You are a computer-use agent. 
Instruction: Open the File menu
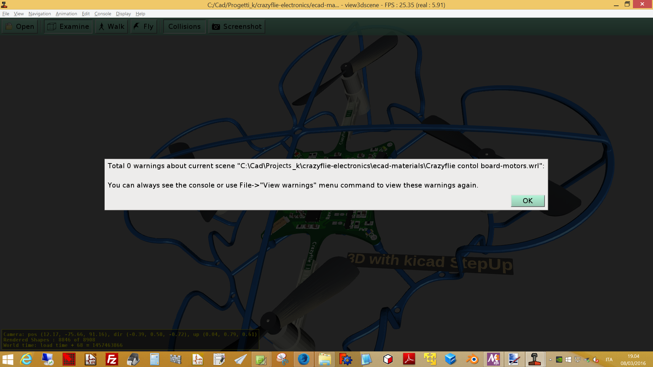click(6, 14)
